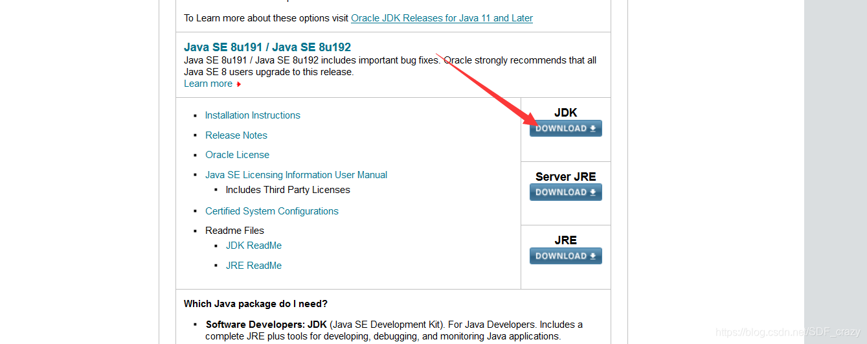Open Installation Instructions link
The image size is (867, 344).
[x=253, y=115]
